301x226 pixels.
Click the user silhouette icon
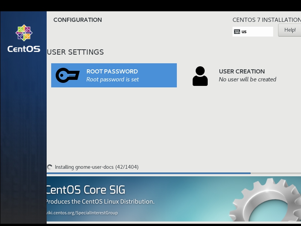click(200, 76)
